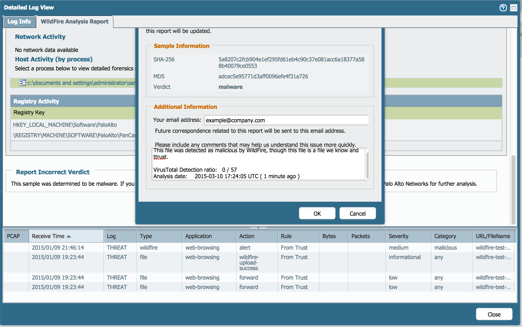522x327 pixels.
Task: Collapse the panel splitter arrow above log table
Action: 258,228
